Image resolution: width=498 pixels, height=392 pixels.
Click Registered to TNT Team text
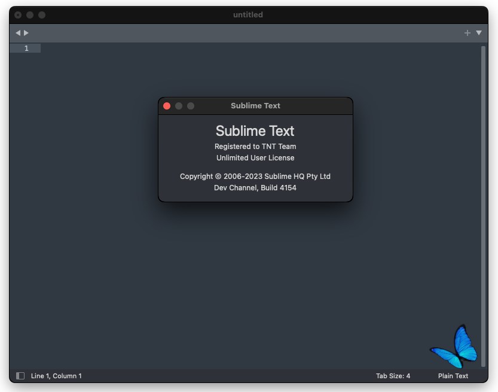pos(255,147)
